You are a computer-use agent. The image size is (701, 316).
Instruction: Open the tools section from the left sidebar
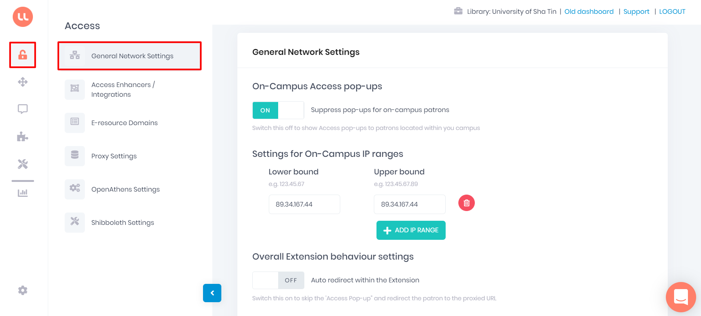click(22, 164)
